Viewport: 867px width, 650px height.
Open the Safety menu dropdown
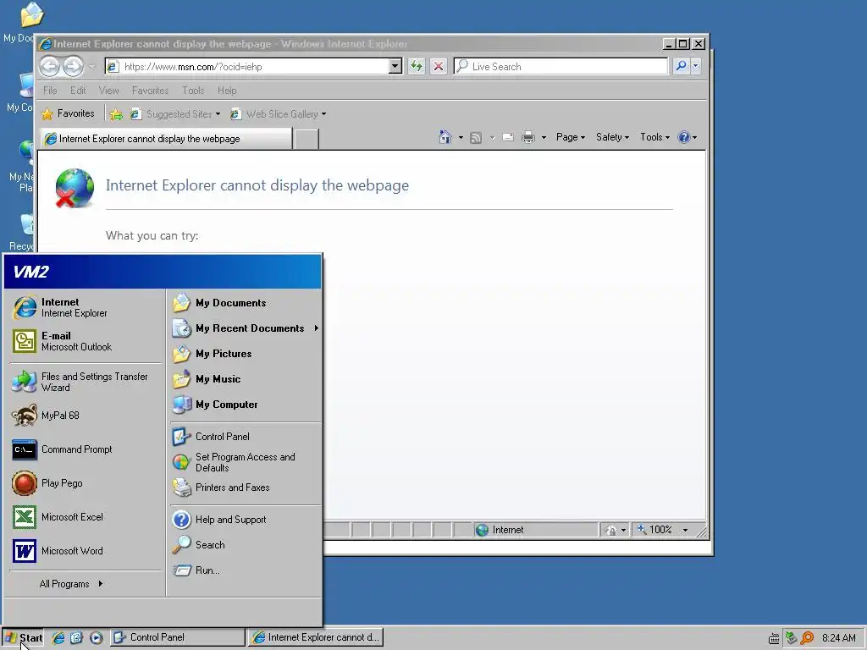[612, 137]
